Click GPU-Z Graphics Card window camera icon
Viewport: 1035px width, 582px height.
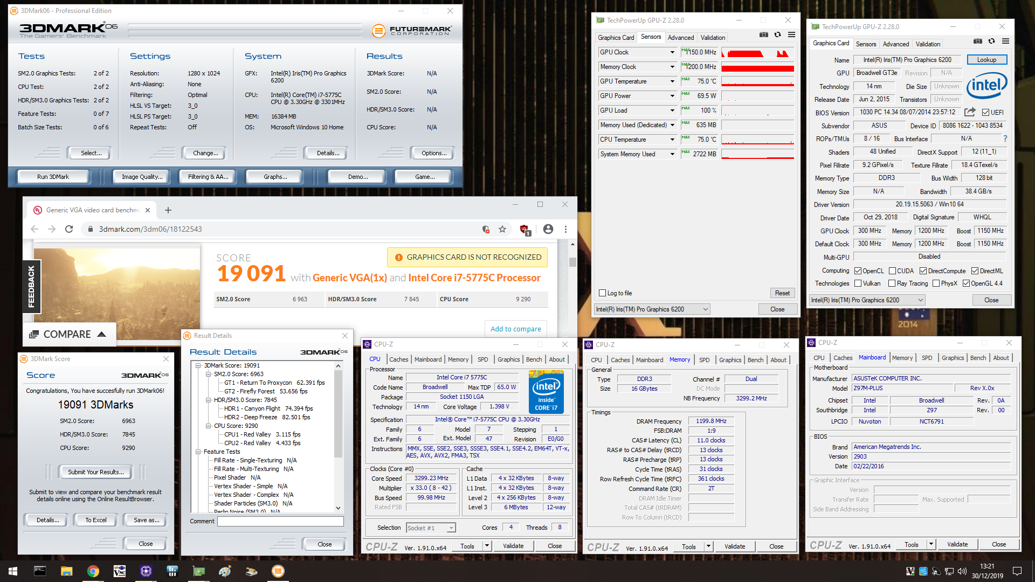978,41
